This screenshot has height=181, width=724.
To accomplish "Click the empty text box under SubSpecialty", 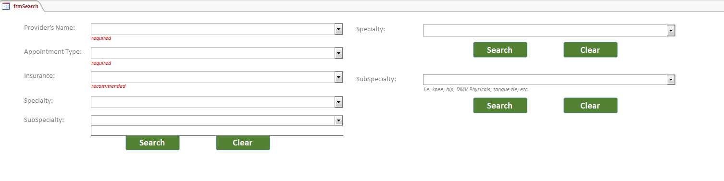I will 217,131.
